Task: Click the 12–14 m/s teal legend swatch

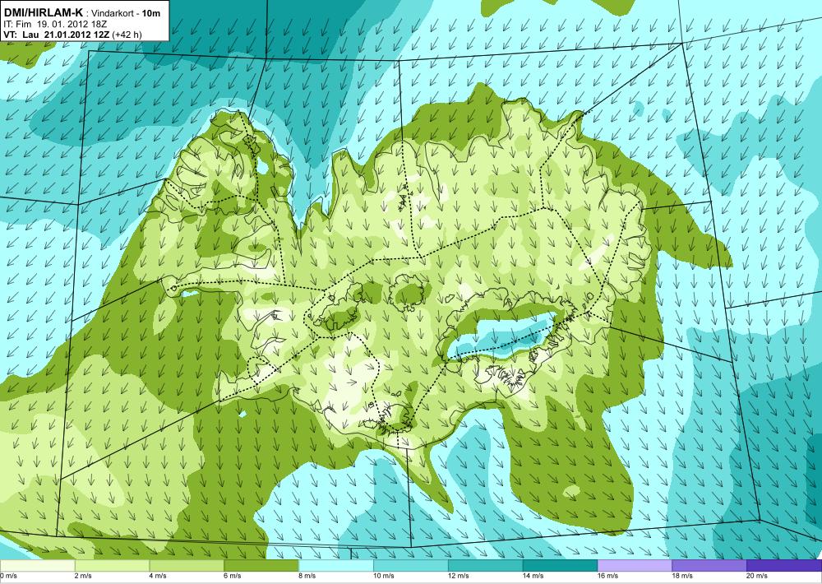Action: click(486, 566)
